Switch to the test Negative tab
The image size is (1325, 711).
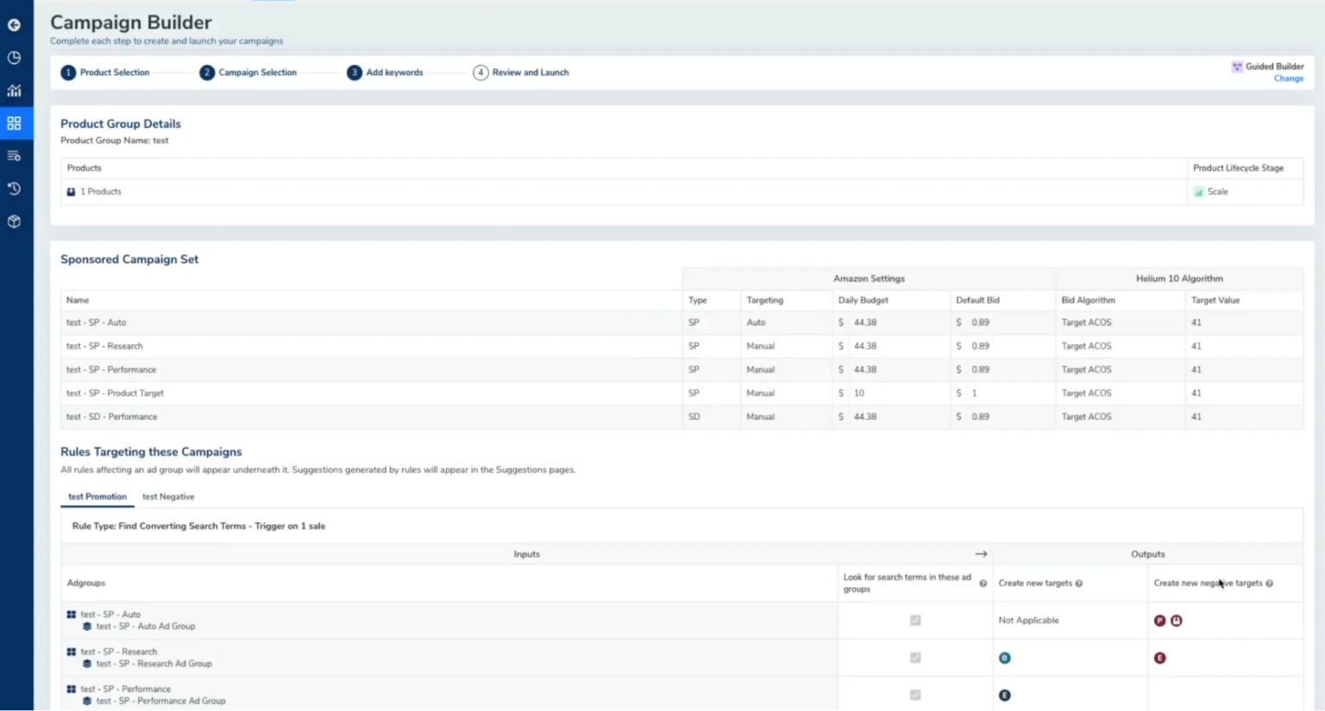[x=168, y=497]
